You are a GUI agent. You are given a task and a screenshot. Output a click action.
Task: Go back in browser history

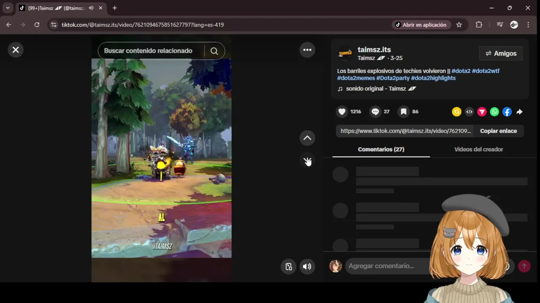[x=9, y=25]
